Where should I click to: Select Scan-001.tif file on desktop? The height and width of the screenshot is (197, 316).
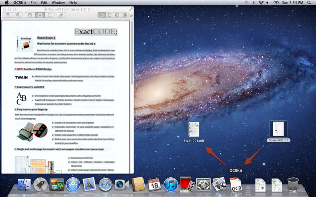pyautogui.click(x=278, y=129)
